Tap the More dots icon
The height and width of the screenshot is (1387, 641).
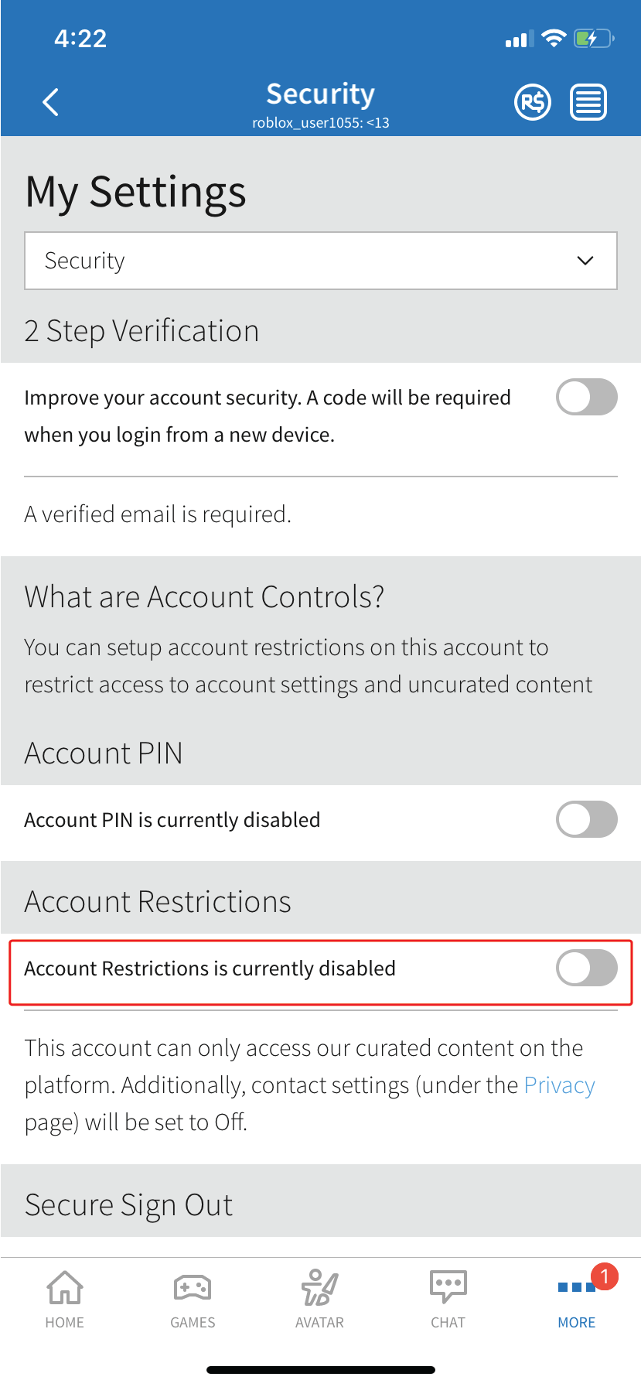(576, 1288)
